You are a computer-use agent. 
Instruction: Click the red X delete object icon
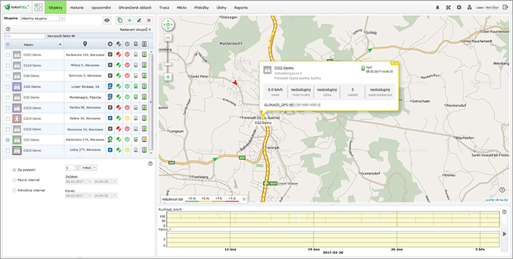point(149,21)
